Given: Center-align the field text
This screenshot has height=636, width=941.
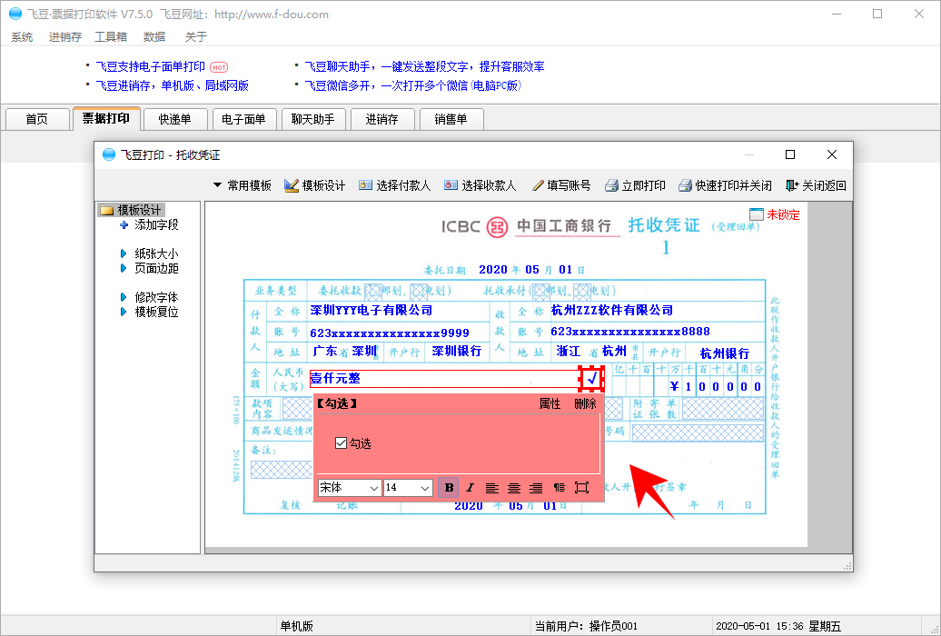Looking at the screenshot, I should [514, 488].
